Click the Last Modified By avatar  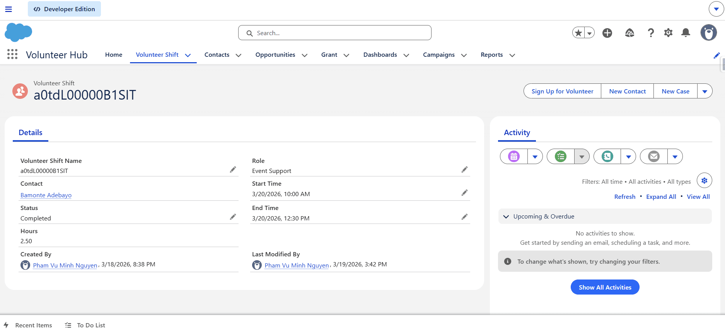tap(257, 265)
